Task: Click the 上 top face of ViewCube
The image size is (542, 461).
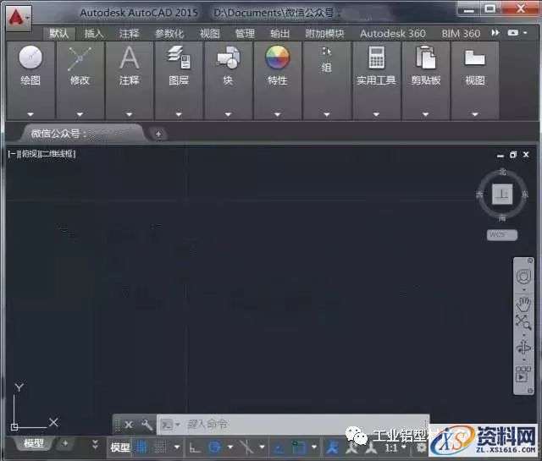Action: point(502,194)
